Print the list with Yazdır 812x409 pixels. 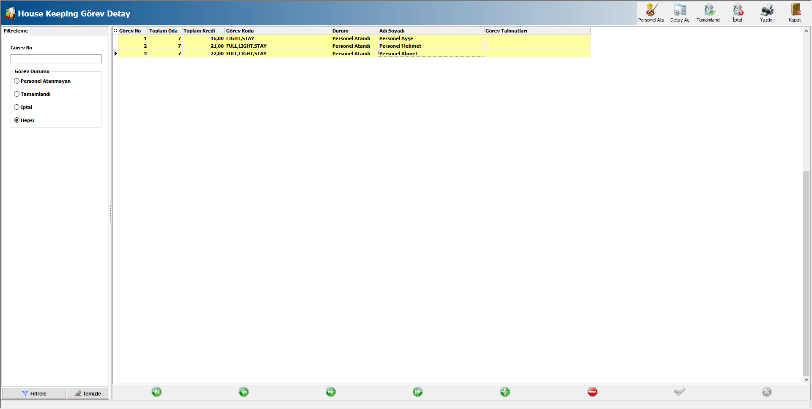click(766, 13)
